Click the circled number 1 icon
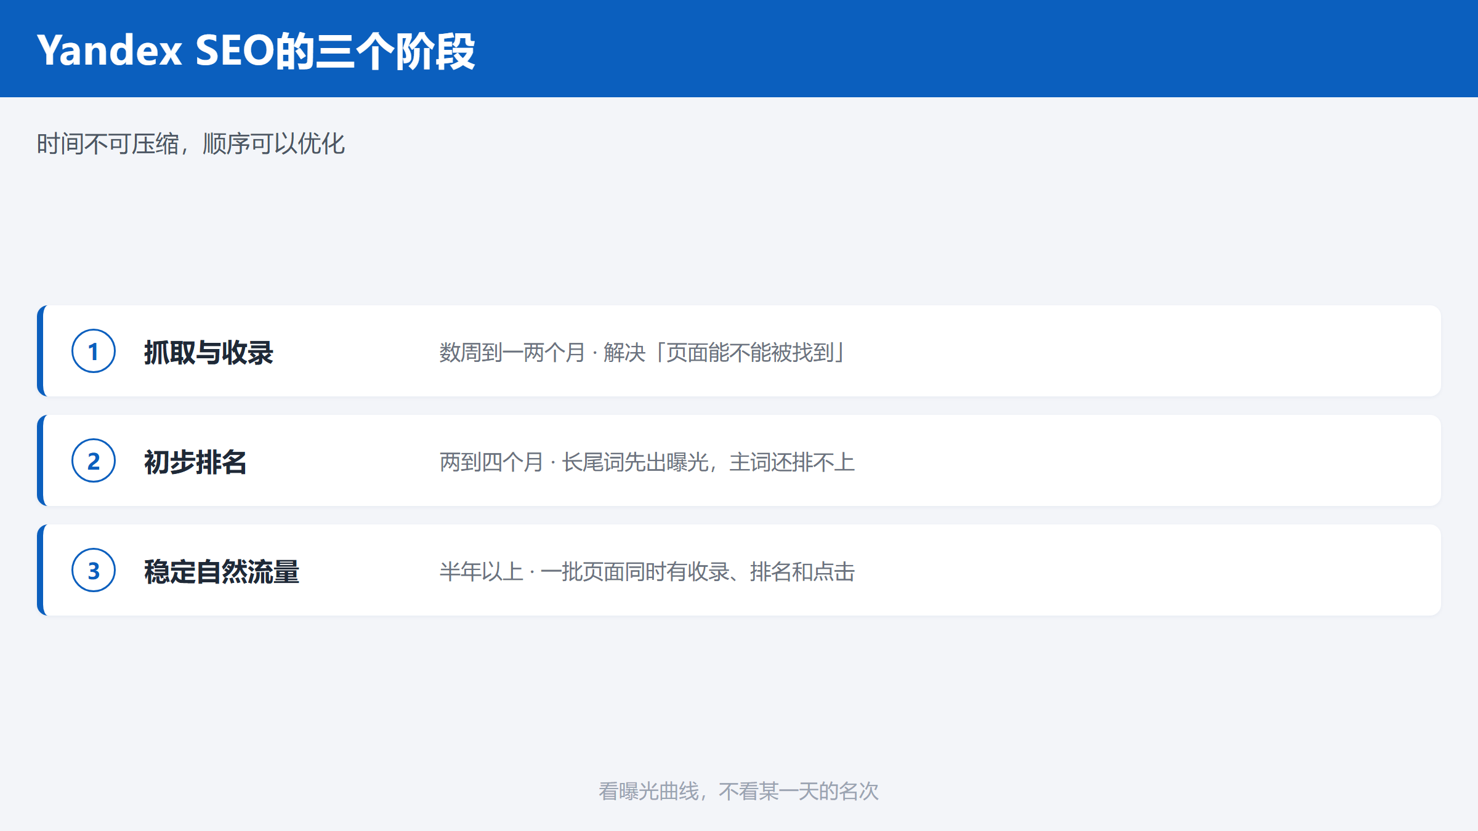Image resolution: width=1478 pixels, height=831 pixels. tap(94, 351)
